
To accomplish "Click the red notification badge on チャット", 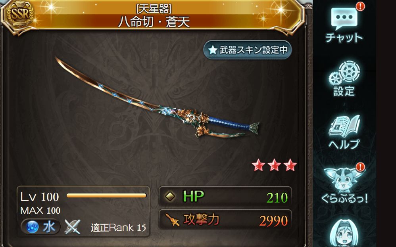I will coord(360,6).
